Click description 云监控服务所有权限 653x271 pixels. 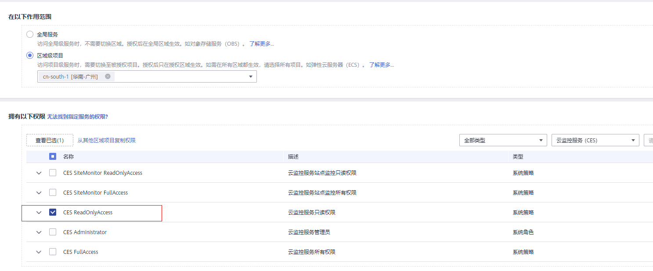coord(312,252)
